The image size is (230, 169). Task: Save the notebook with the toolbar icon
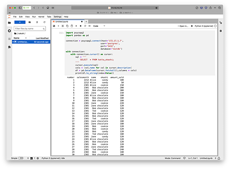(x=54, y=26)
